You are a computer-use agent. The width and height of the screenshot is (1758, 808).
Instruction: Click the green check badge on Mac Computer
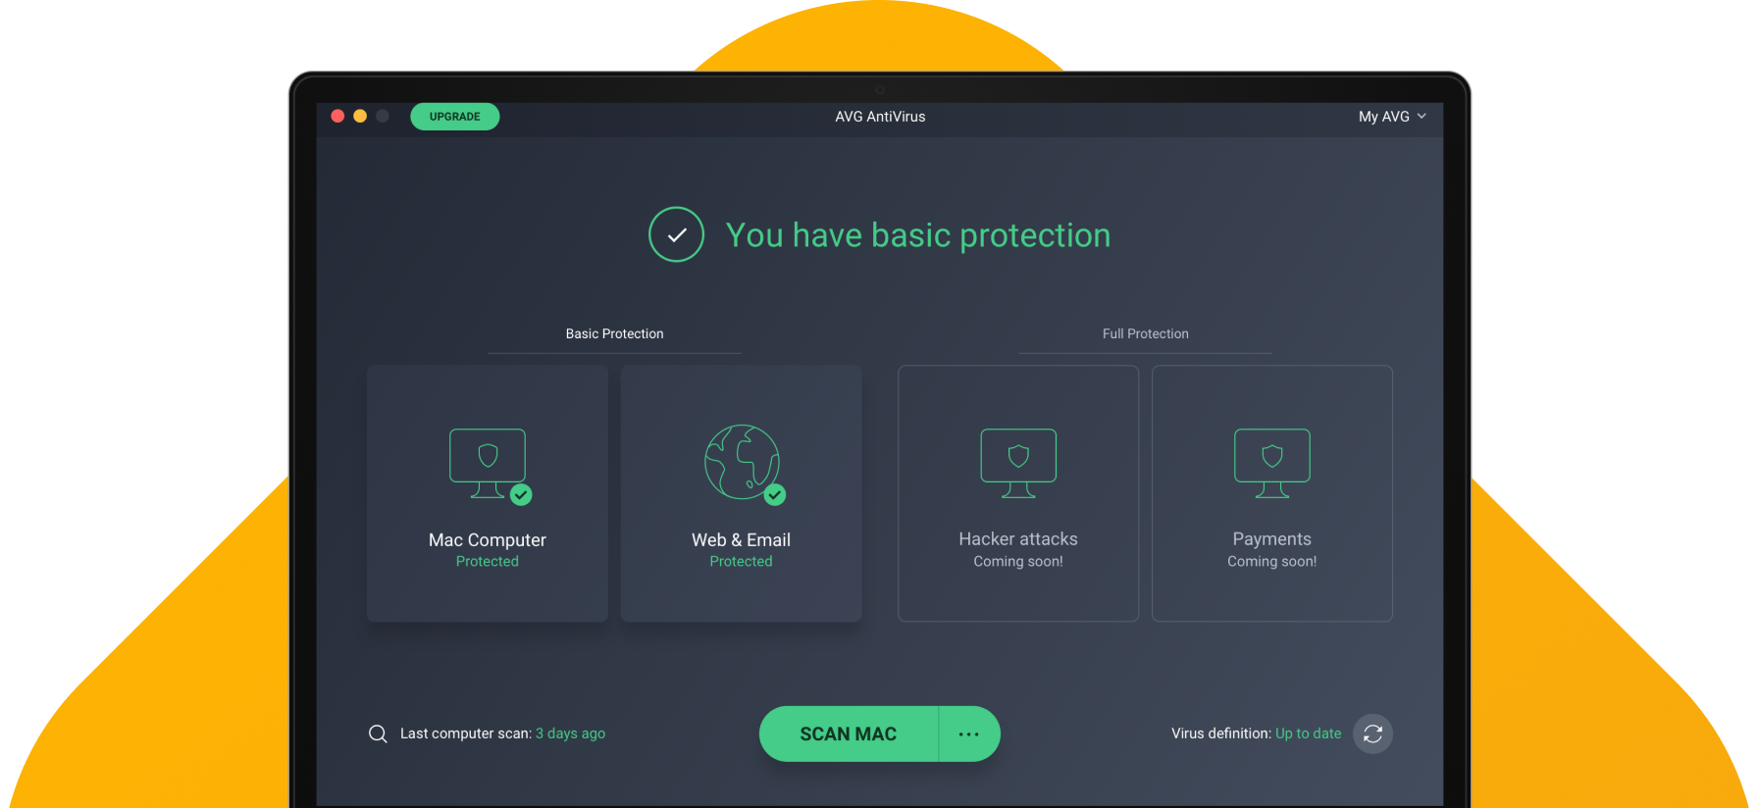click(x=521, y=495)
